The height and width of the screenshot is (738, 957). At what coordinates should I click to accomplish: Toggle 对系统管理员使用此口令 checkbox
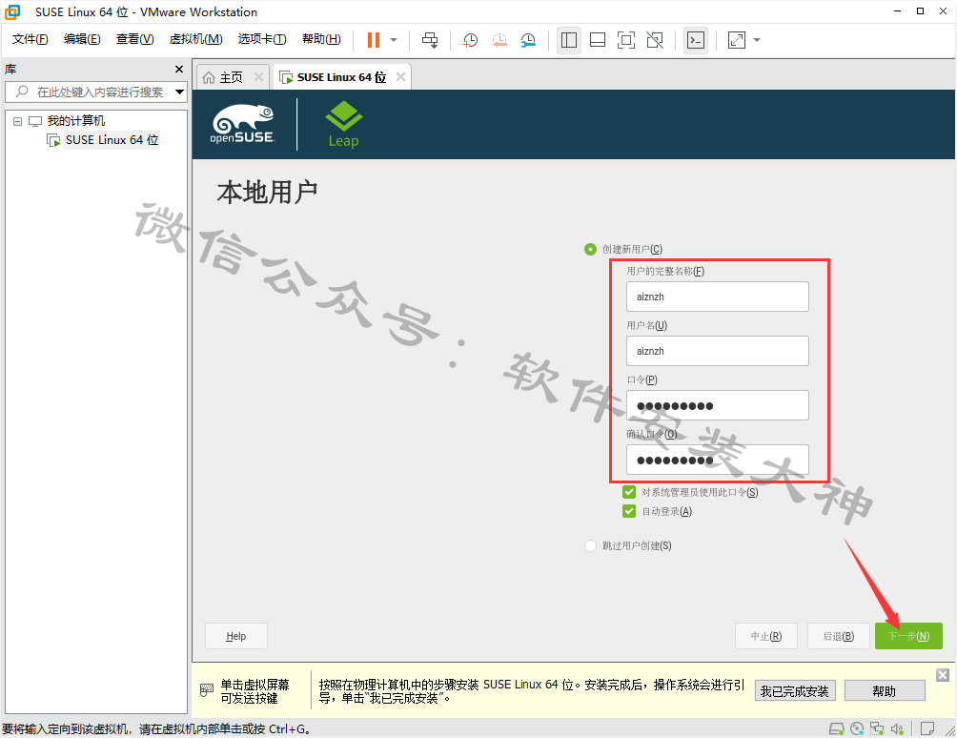[629, 492]
